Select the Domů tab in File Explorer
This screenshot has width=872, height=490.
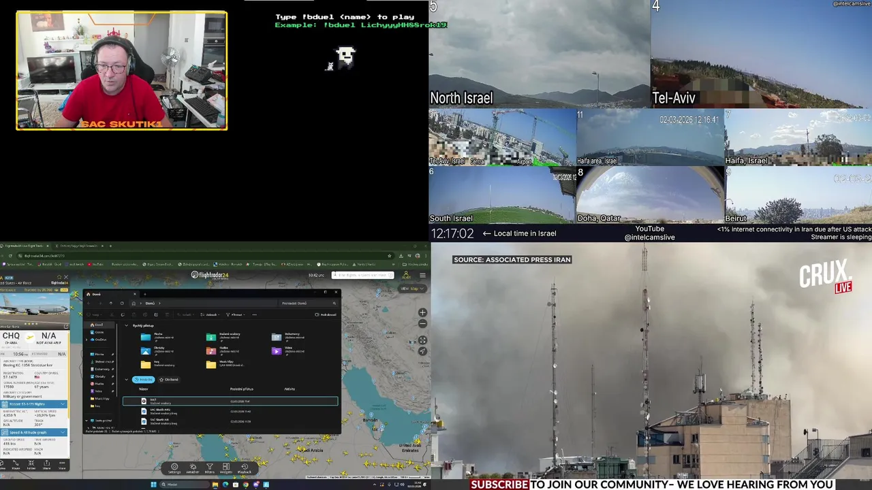112,294
